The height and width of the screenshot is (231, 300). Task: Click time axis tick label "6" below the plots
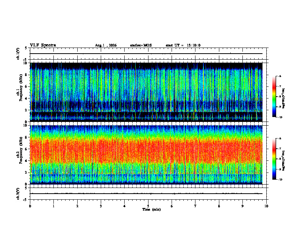[x=172, y=206]
